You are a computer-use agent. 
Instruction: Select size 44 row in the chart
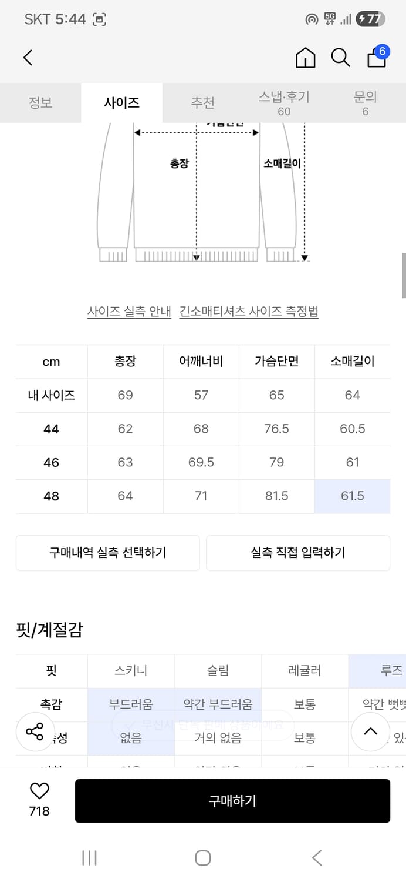pos(50,429)
